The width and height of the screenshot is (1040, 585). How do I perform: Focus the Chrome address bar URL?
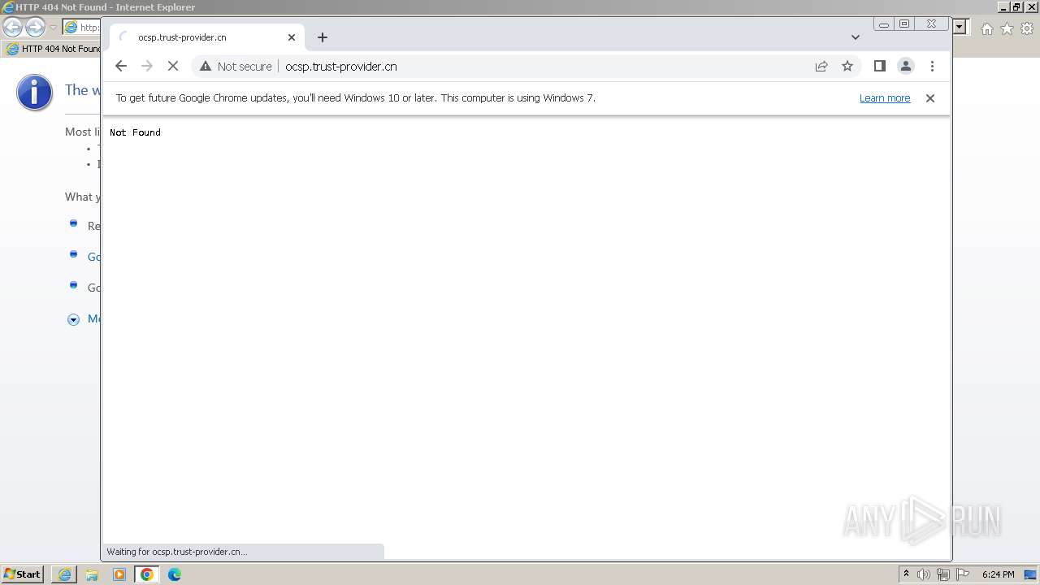click(x=340, y=67)
